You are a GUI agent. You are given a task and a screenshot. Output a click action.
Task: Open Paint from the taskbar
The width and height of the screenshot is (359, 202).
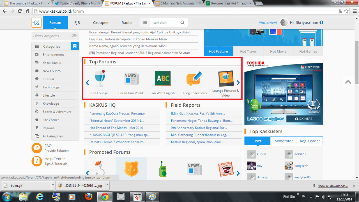[x=153, y=196]
